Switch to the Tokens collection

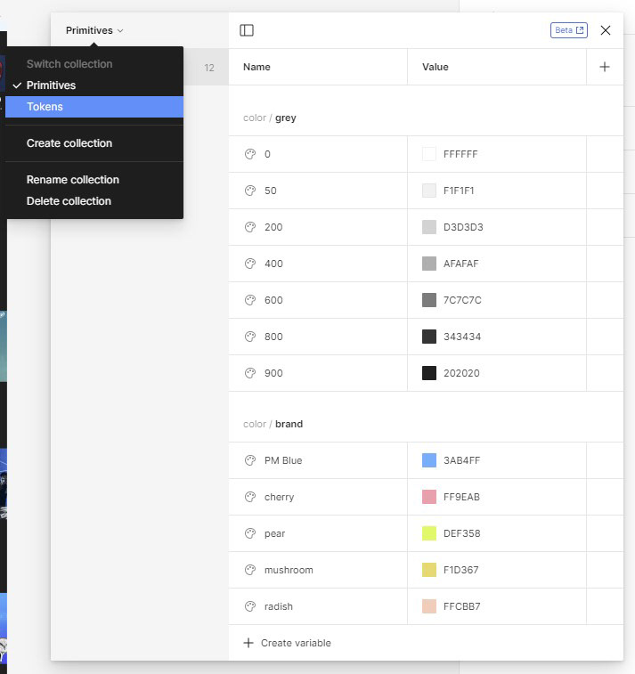[94, 107]
